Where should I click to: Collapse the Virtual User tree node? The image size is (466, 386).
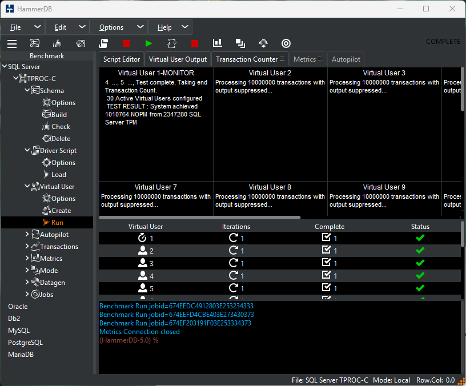[x=27, y=186]
